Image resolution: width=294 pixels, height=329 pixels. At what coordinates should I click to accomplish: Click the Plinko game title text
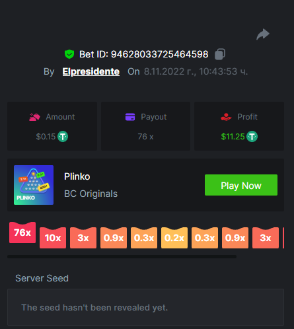point(77,176)
